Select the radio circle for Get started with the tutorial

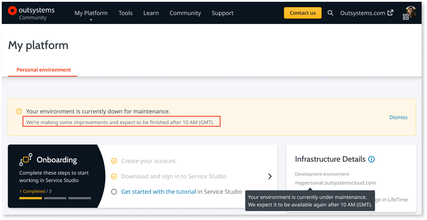[114, 192]
